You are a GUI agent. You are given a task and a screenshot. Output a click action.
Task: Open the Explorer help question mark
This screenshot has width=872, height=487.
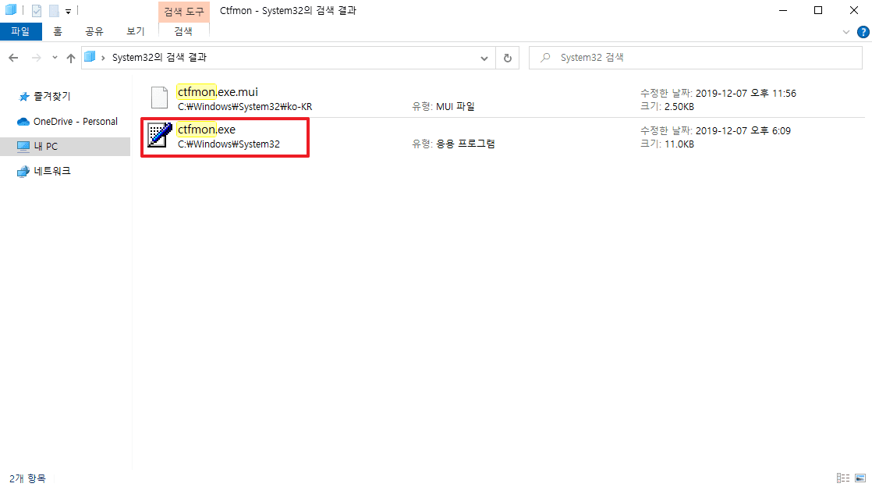863,32
